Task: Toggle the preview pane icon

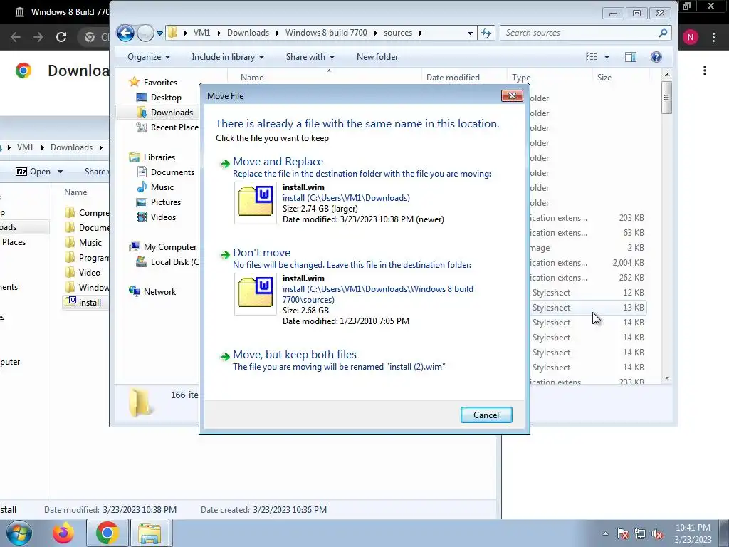Action: (631, 57)
